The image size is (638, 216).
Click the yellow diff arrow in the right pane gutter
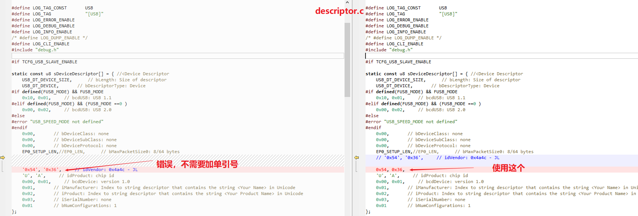pyautogui.click(x=357, y=158)
